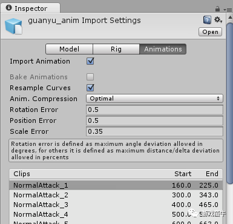
Task: Click the 160.0 start value of NormalAttack_1
Action: tap(182, 185)
